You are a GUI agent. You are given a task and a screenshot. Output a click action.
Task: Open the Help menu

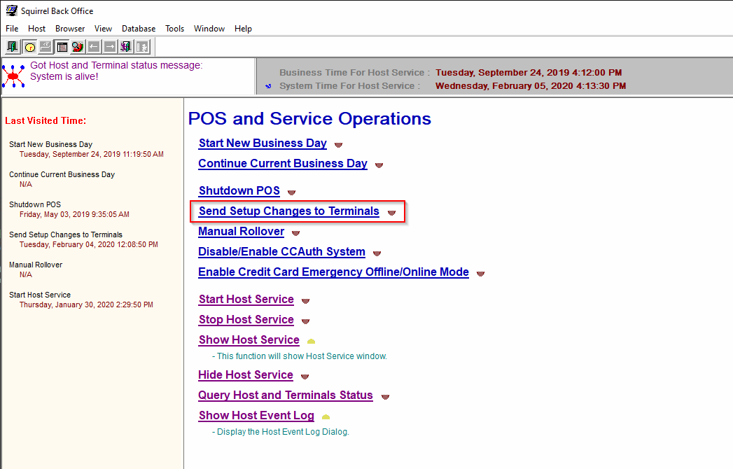click(x=243, y=29)
